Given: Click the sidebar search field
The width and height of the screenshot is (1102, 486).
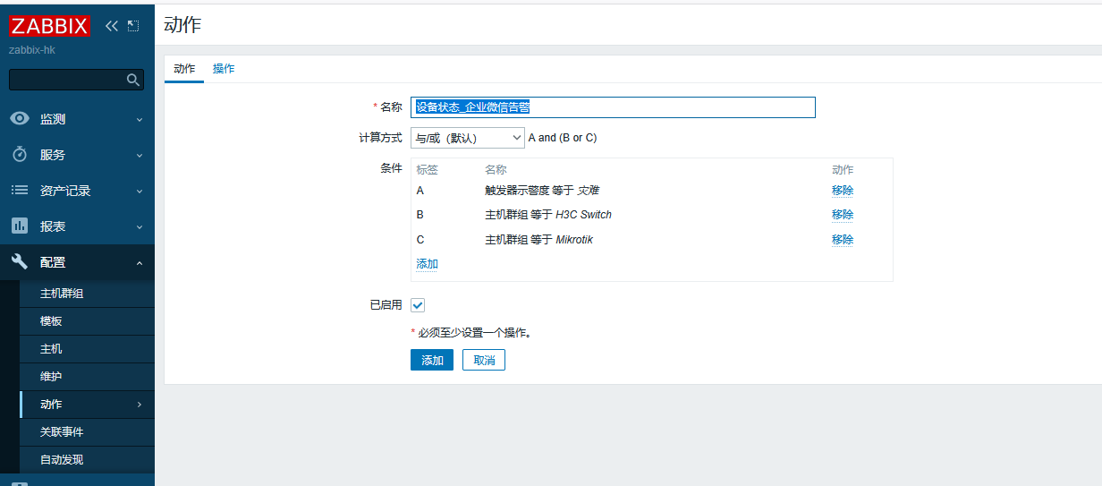Looking at the screenshot, I should point(76,80).
